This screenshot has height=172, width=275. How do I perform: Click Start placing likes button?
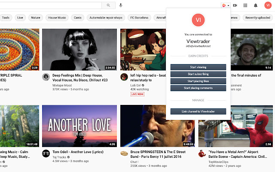pyautogui.click(x=198, y=81)
